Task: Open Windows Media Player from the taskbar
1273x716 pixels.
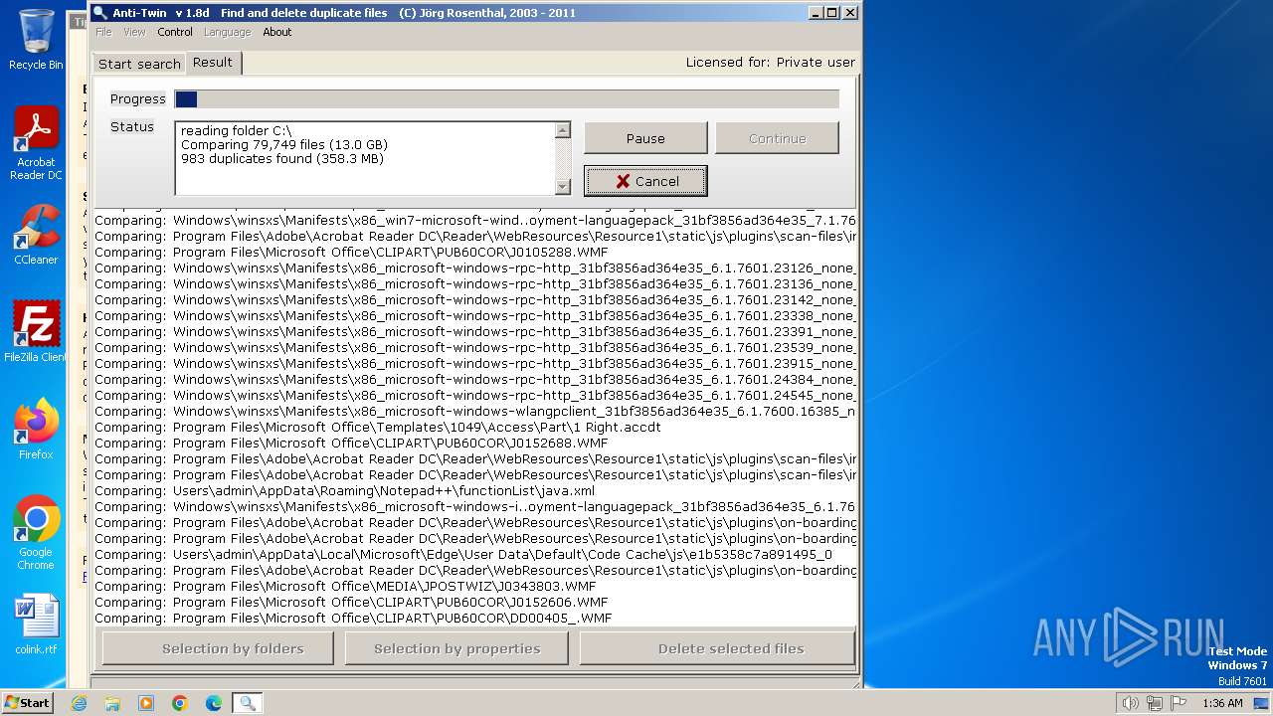Action: coord(146,703)
